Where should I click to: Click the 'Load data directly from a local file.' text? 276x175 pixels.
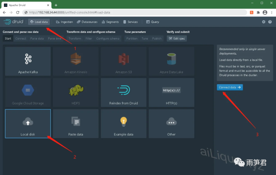coord(241,60)
